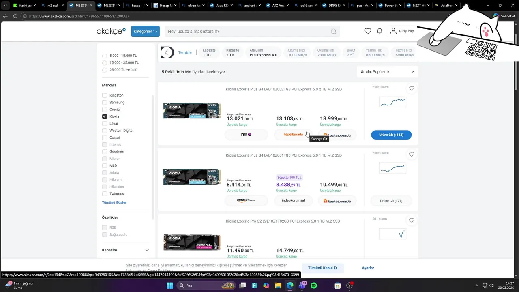
Task: Click the browser back arrow
Action: pos(5,16)
